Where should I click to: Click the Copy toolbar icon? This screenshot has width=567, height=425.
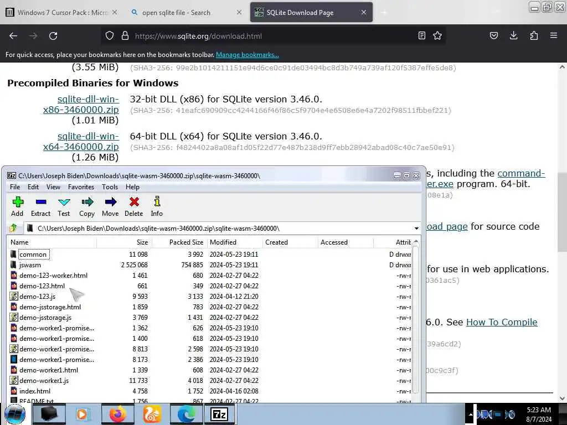87,207
